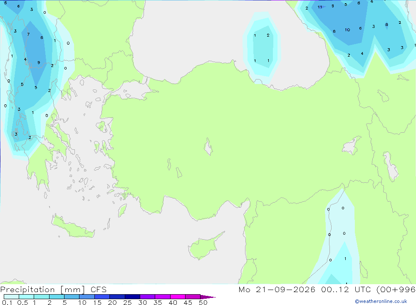
Task: Click the 20 label under the colour scale
Action: pyautogui.click(x=112, y=303)
